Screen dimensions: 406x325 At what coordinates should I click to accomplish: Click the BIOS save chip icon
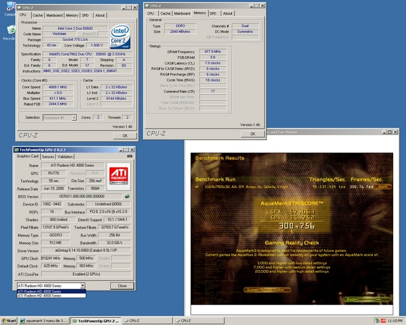(x=127, y=196)
